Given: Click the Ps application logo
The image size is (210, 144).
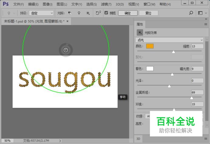Looking at the screenshot, I should (x=6, y=4).
